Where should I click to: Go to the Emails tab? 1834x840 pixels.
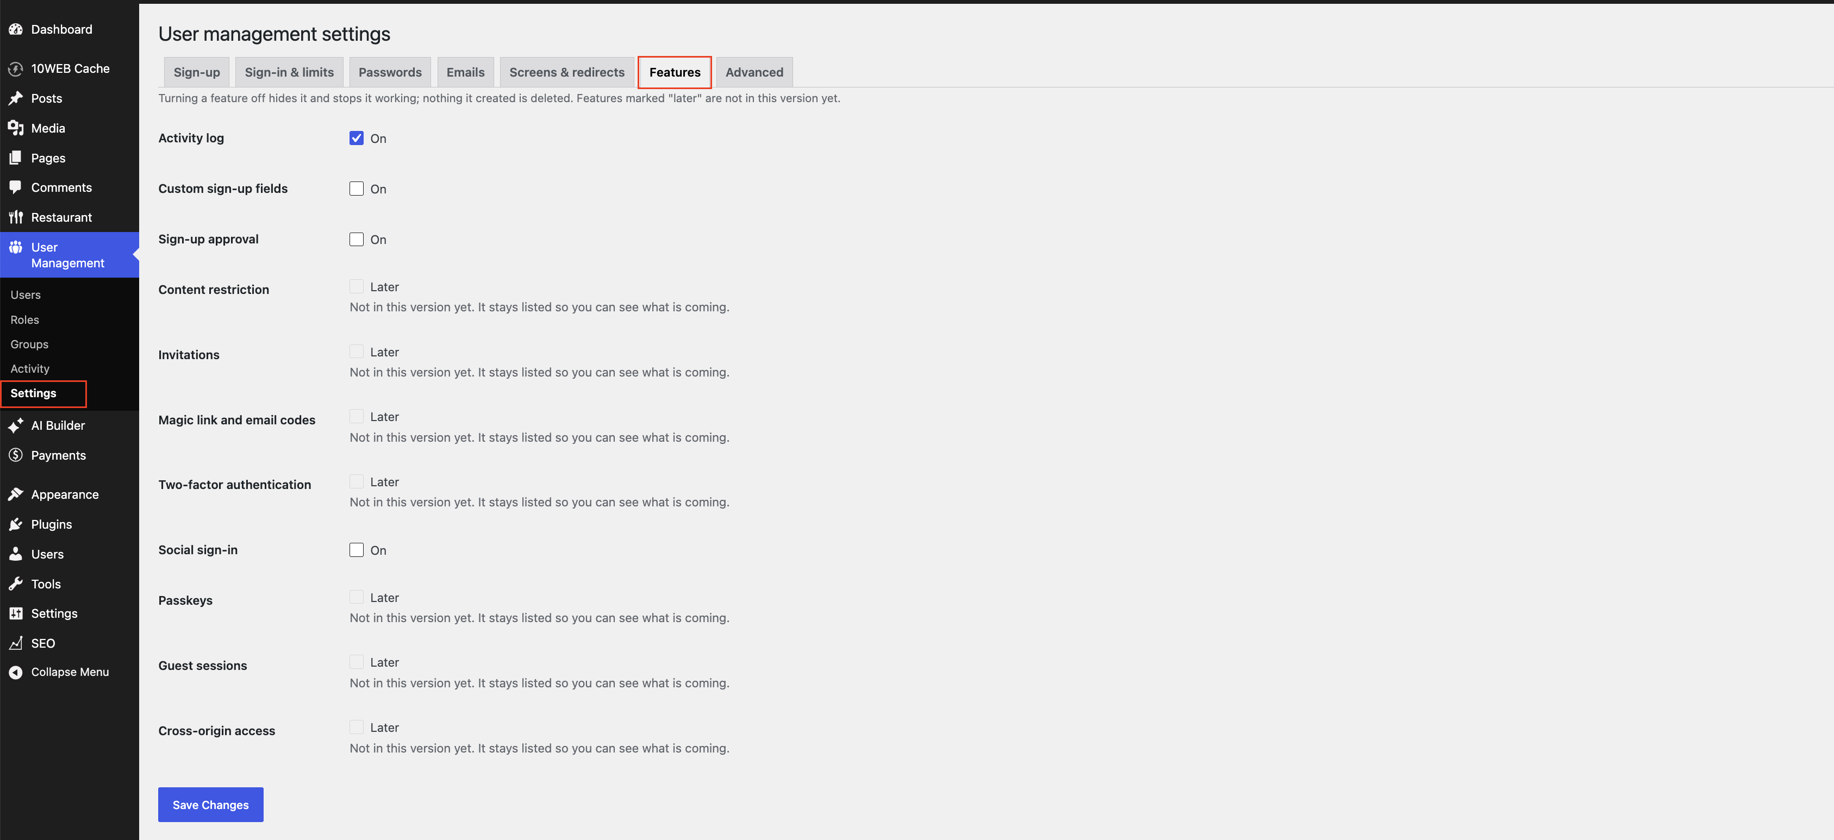[x=466, y=72]
